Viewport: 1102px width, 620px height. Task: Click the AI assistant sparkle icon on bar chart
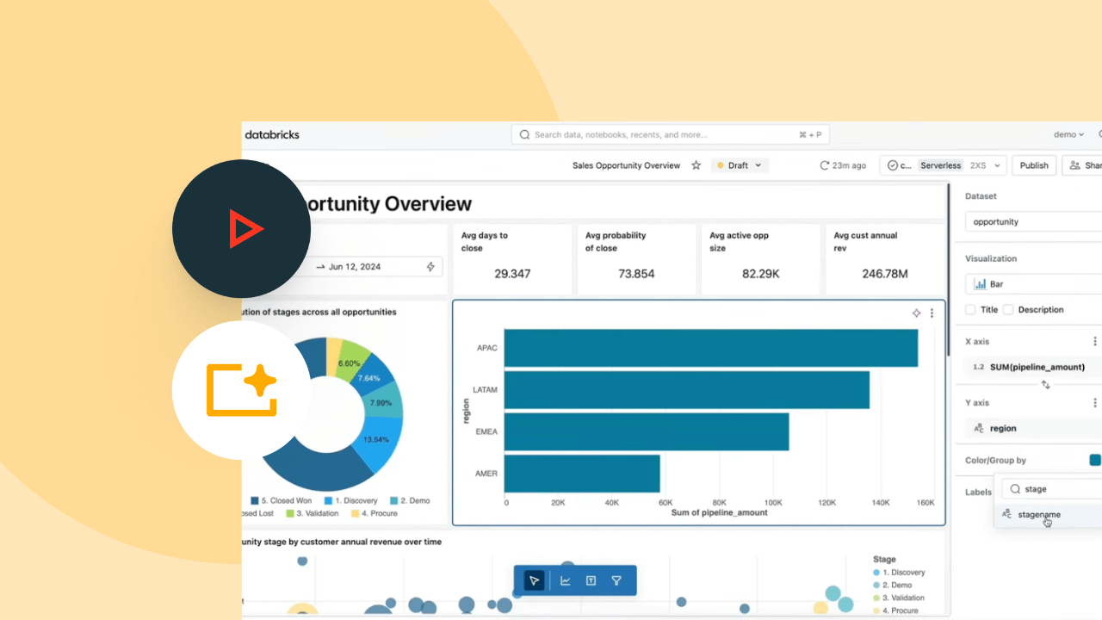pyautogui.click(x=917, y=313)
